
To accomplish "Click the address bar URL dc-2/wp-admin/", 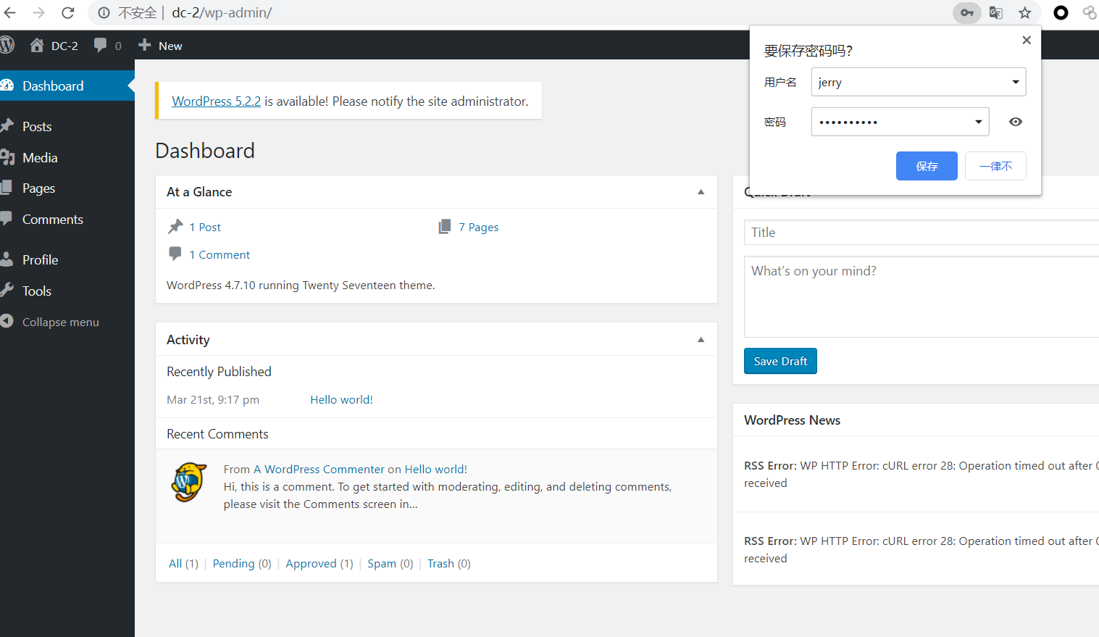I will point(222,12).
